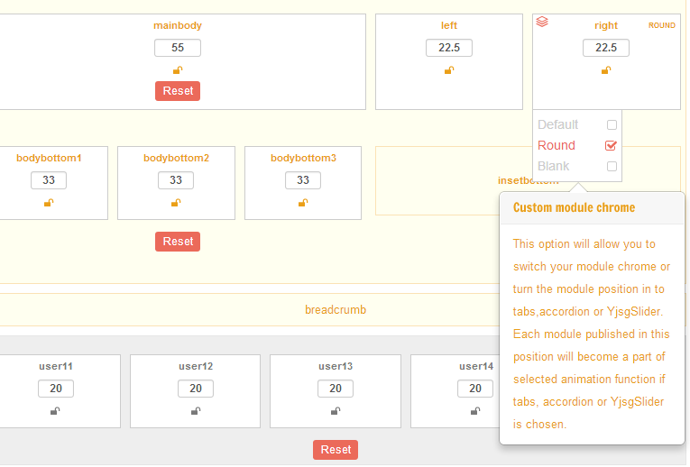Click the user11 title
Screen dimensions: 690x467
point(55,366)
